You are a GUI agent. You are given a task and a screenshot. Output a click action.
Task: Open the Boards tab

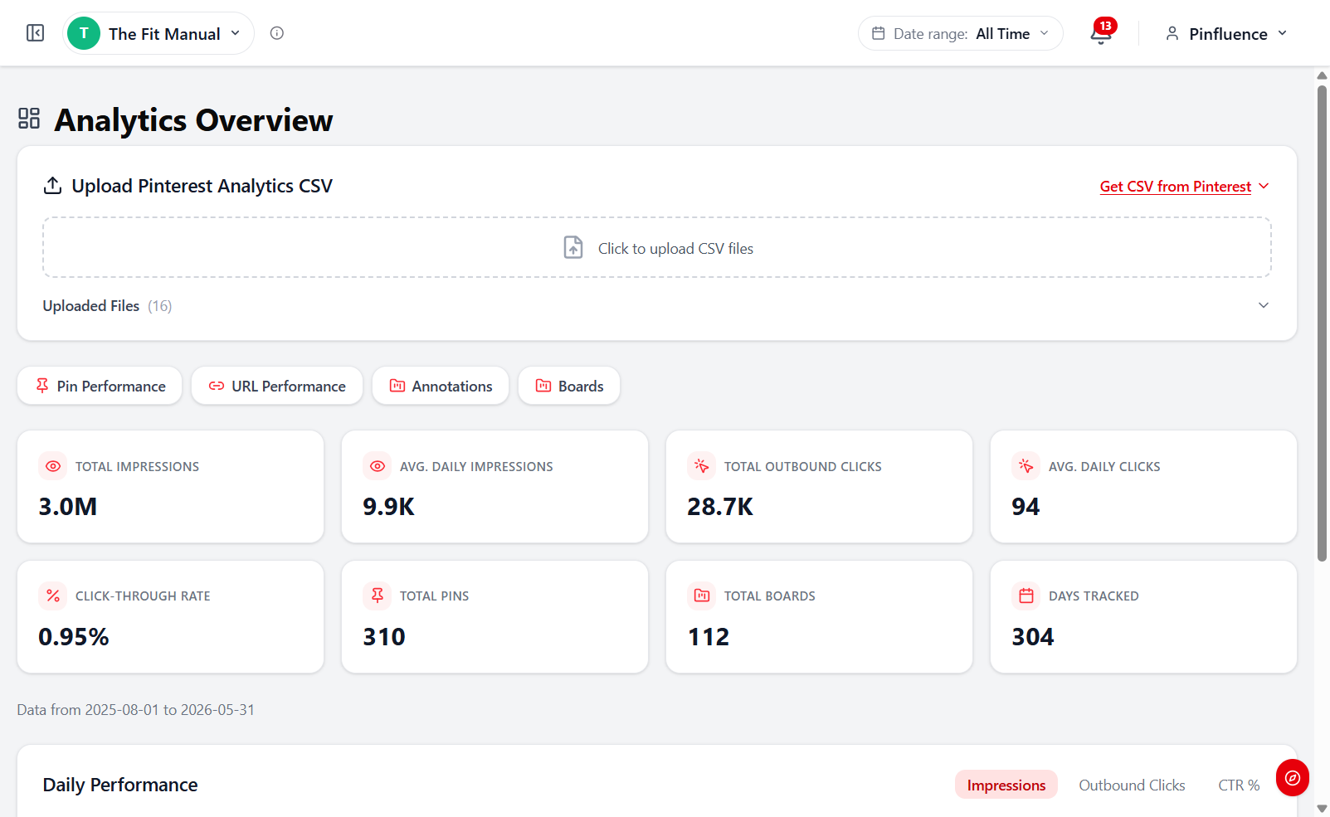point(569,386)
